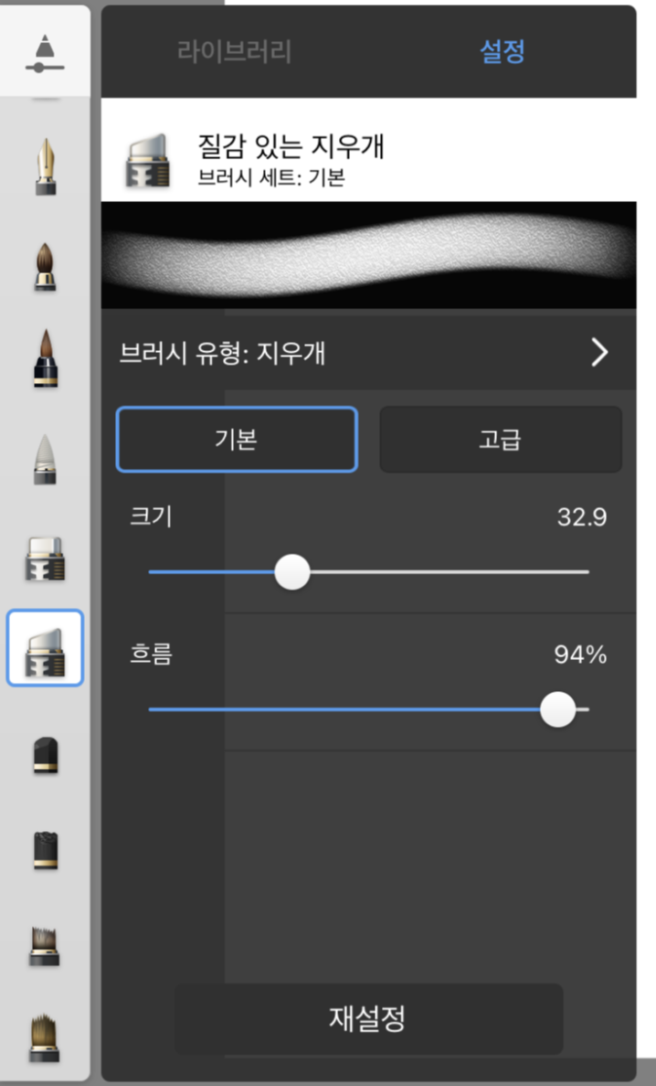
Task: Click the 브러시 세트: 기본 text
Action: click(271, 178)
